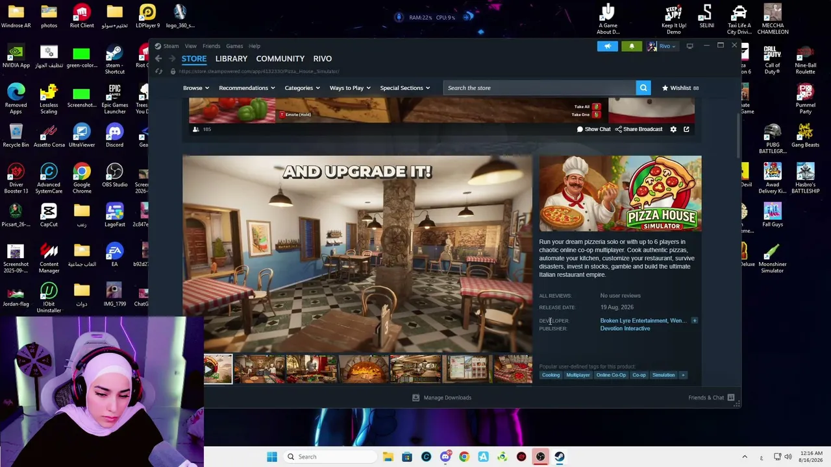Click the blue announcements megaphone button
This screenshot has width=831, height=467.
[x=608, y=46]
